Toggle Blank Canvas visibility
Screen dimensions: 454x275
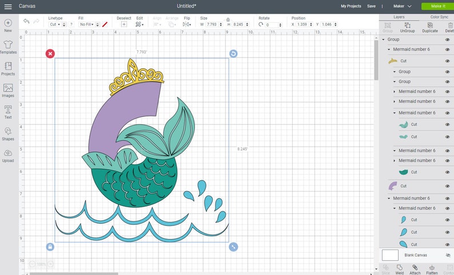(448, 255)
